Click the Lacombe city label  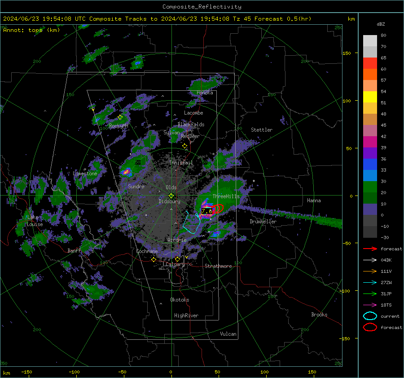coord(193,113)
